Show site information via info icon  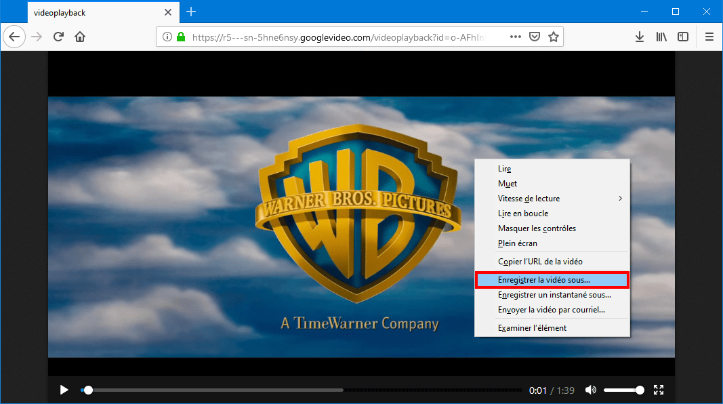167,37
